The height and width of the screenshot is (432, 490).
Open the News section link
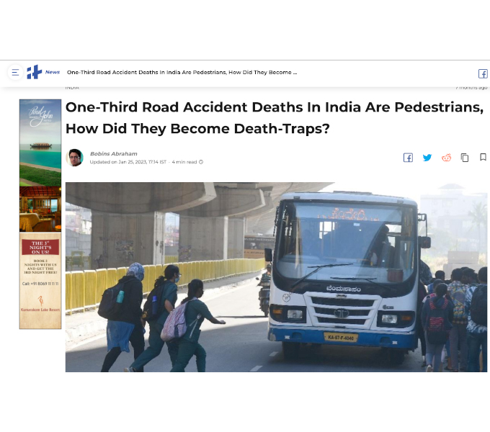coord(52,72)
